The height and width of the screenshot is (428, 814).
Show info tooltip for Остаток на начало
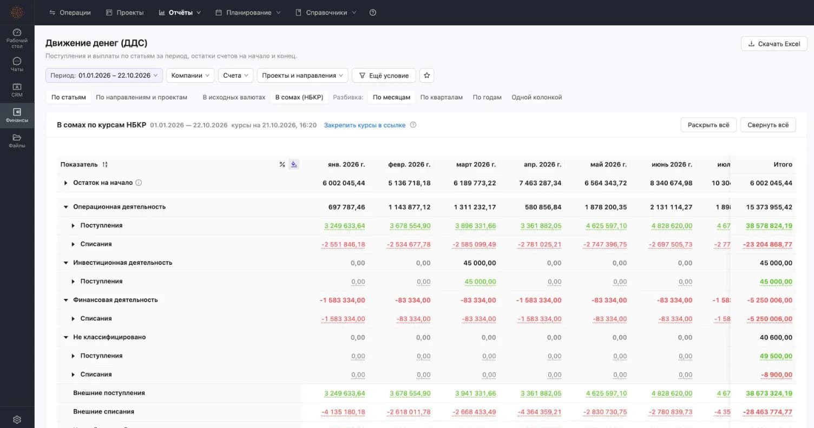(x=139, y=183)
